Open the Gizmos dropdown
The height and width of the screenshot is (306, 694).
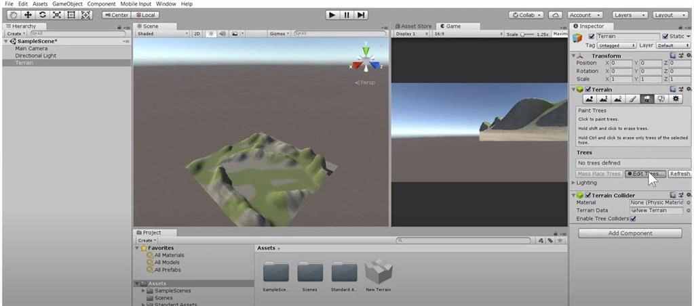(279, 34)
